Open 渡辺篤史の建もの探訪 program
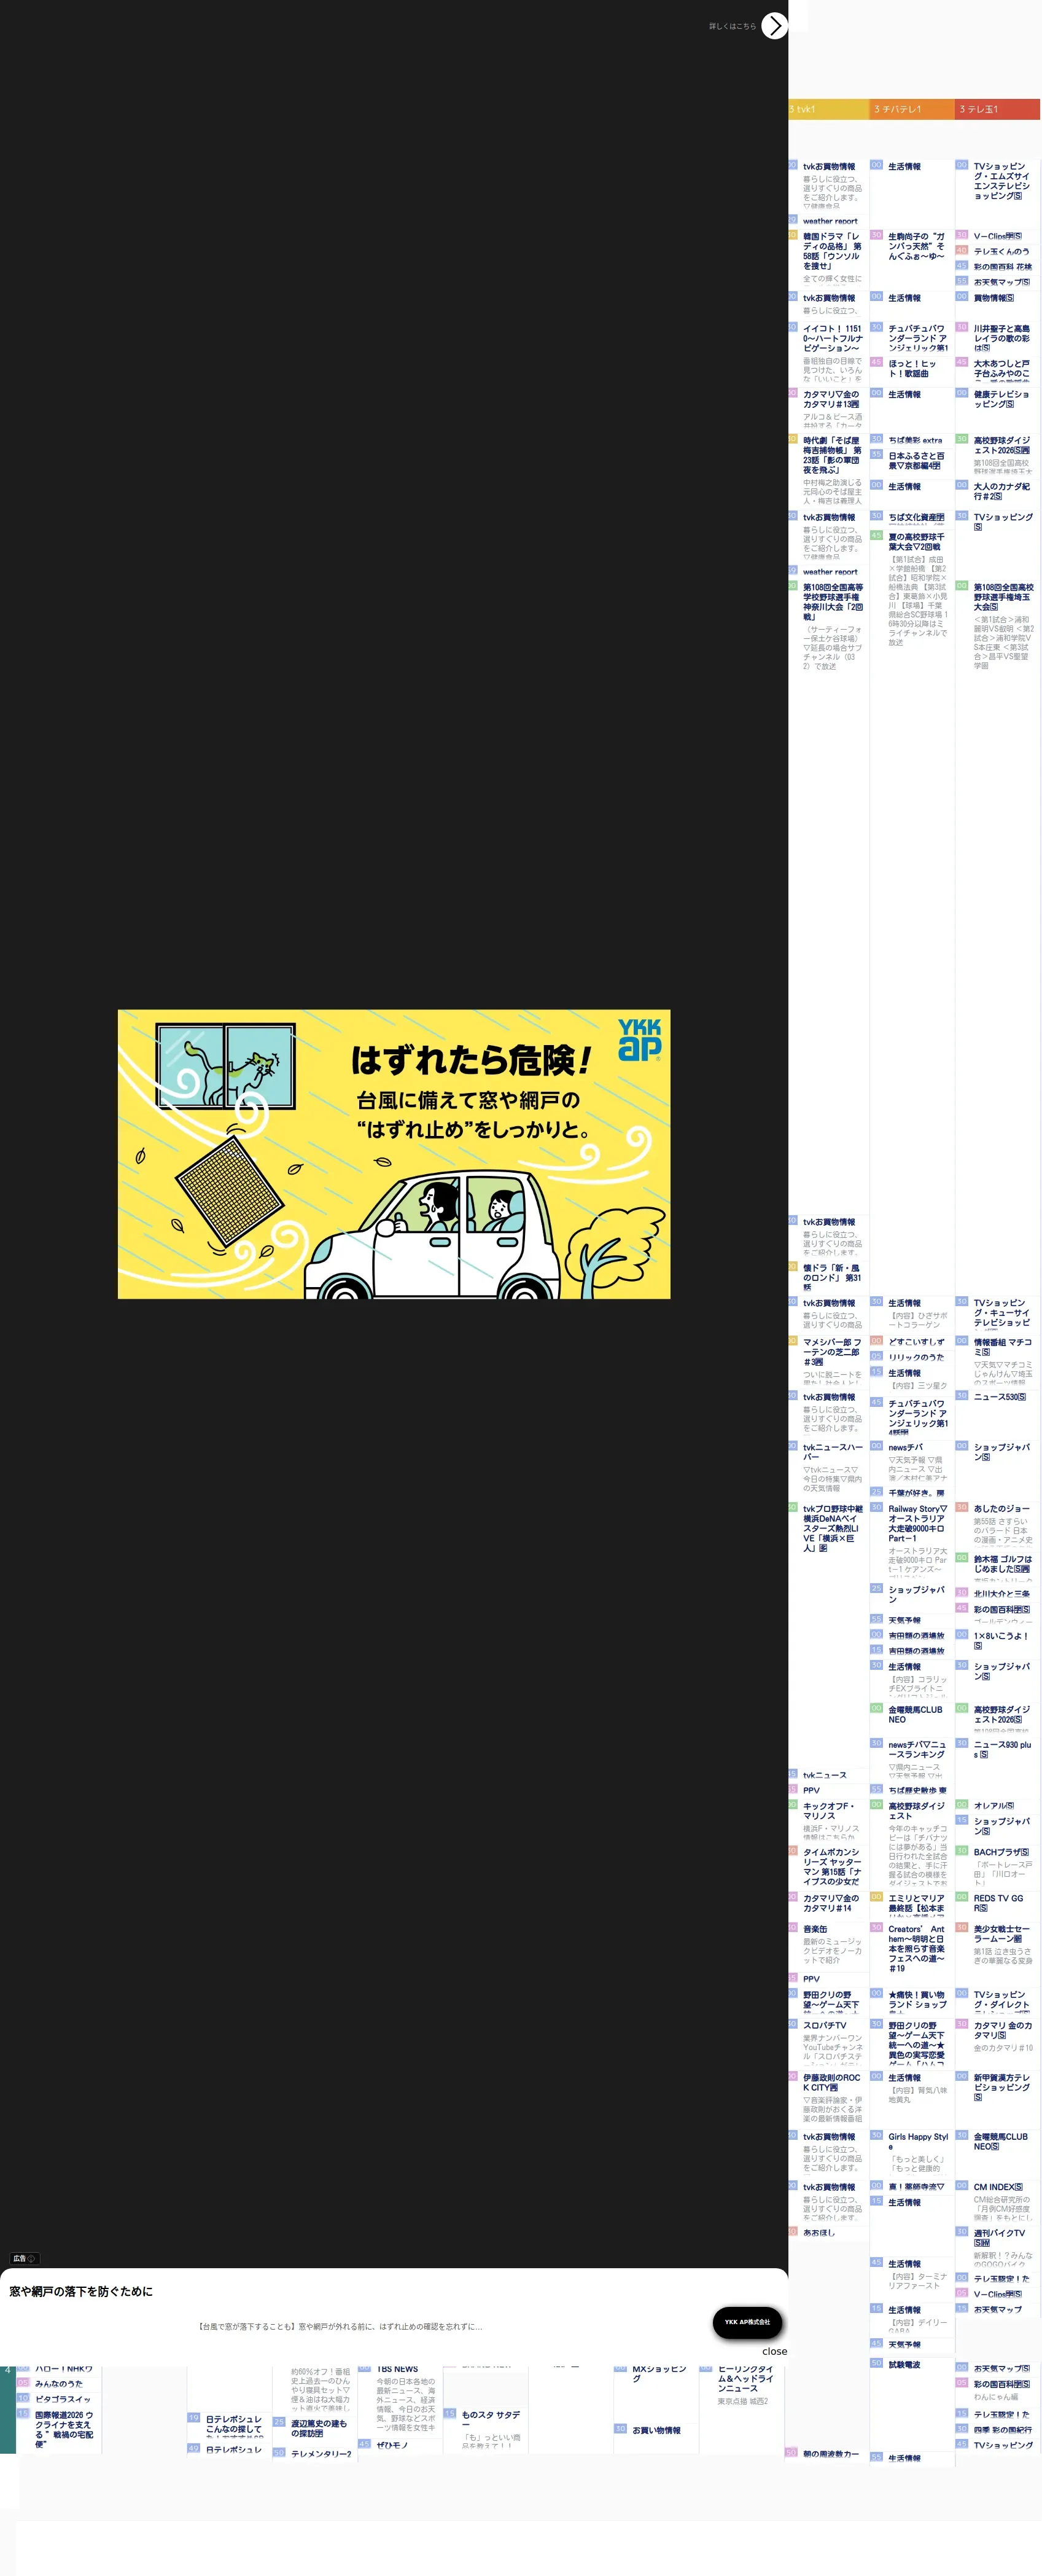 pos(320,2428)
